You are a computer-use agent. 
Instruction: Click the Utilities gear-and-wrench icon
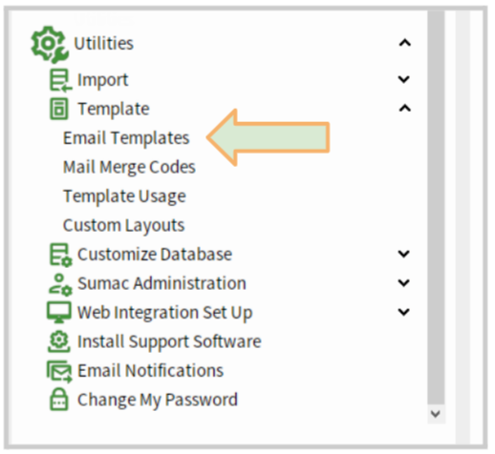pos(50,44)
